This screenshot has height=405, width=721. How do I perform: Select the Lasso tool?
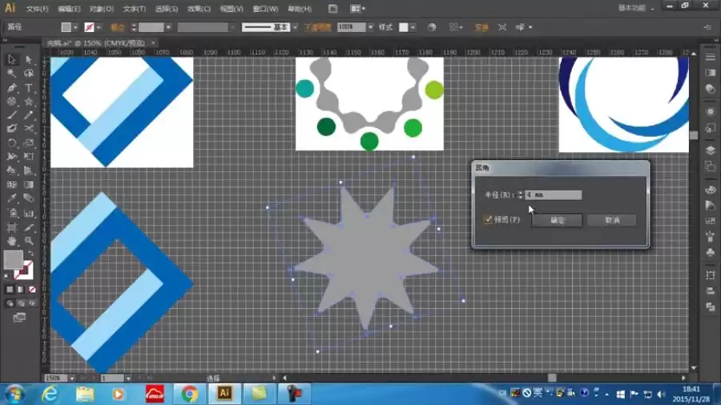(29, 74)
